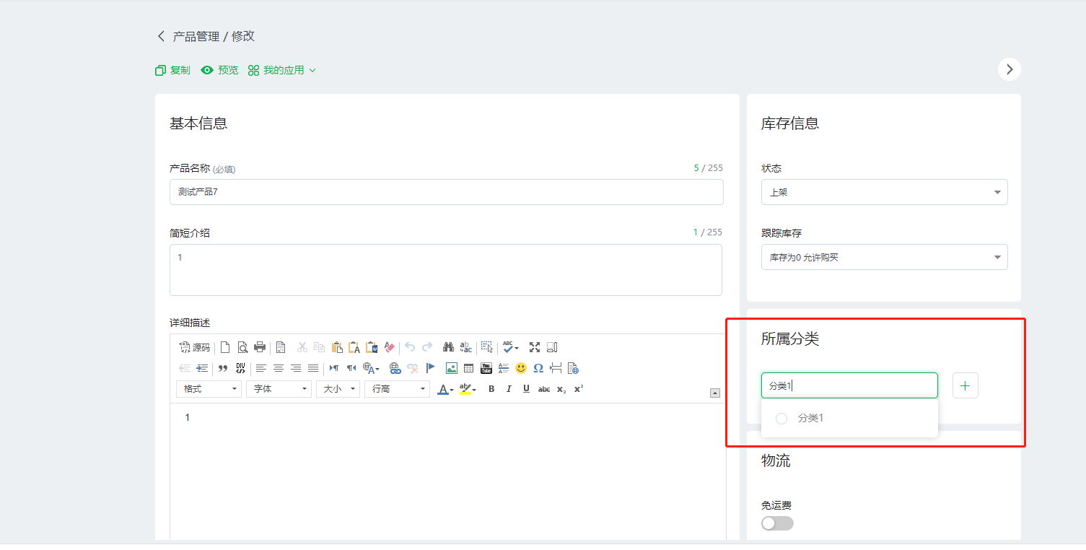Open the 我的应用 menu

coord(282,70)
